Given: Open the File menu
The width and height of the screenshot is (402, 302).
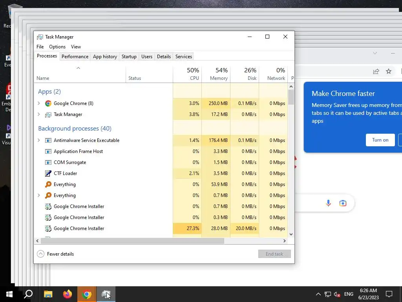Looking at the screenshot, I should point(40,47).
